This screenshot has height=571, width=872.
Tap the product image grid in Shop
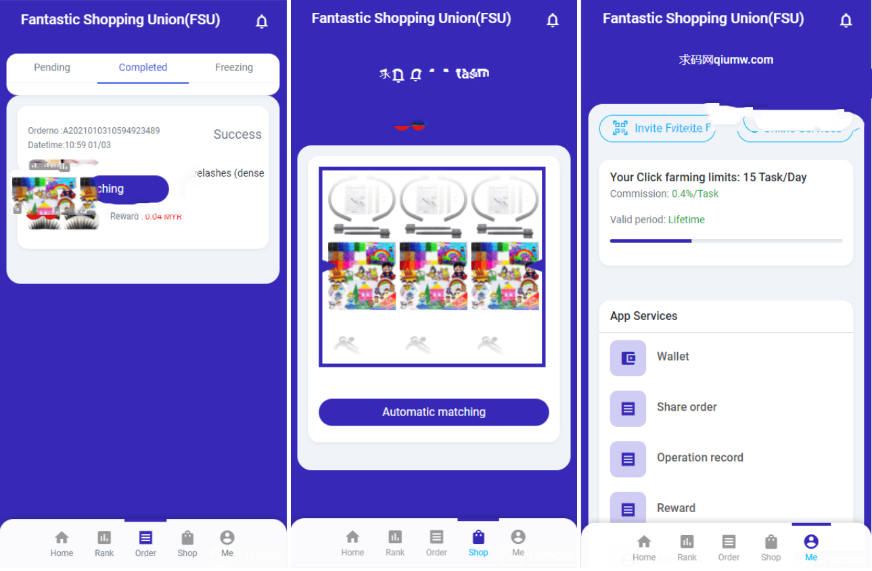tap(432, 267)
